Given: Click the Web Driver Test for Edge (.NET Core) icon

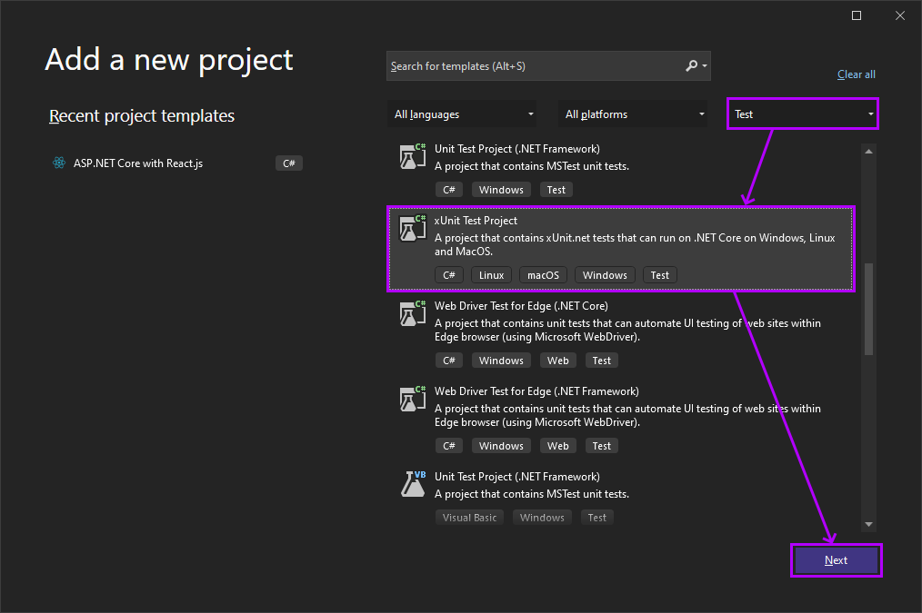Looking at the screenshot, I should (x=413, y=313).
